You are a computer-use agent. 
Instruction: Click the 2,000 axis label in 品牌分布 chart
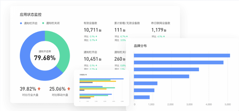pyautogui.click(x=170, y=105)
